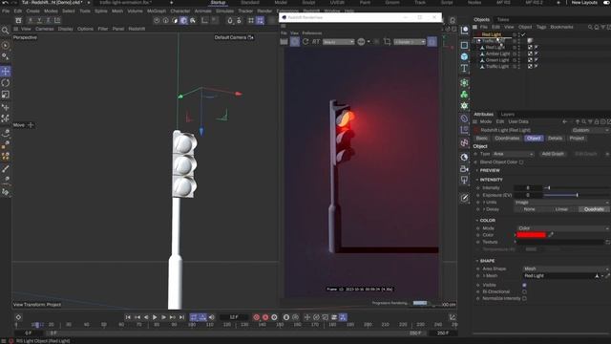Click the Text spline T icon
Viewport: 611px width, 344px height.
(464, 68)
